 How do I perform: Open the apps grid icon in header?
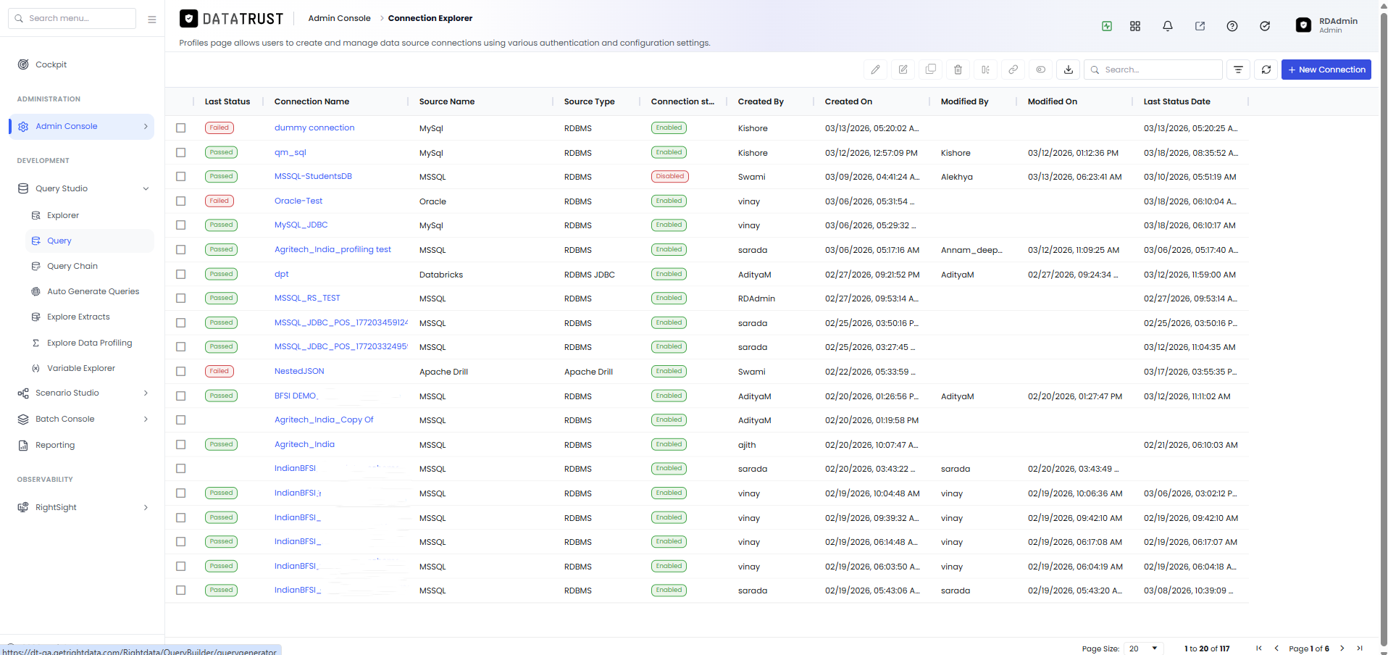[1134, 26]
